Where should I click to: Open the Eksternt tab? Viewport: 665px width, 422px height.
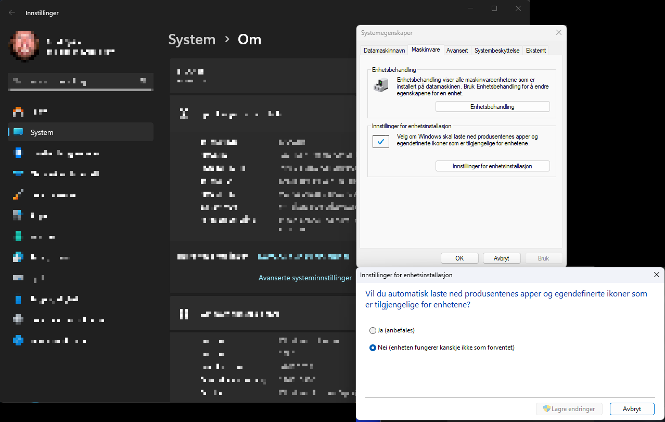tap(536, 51)
